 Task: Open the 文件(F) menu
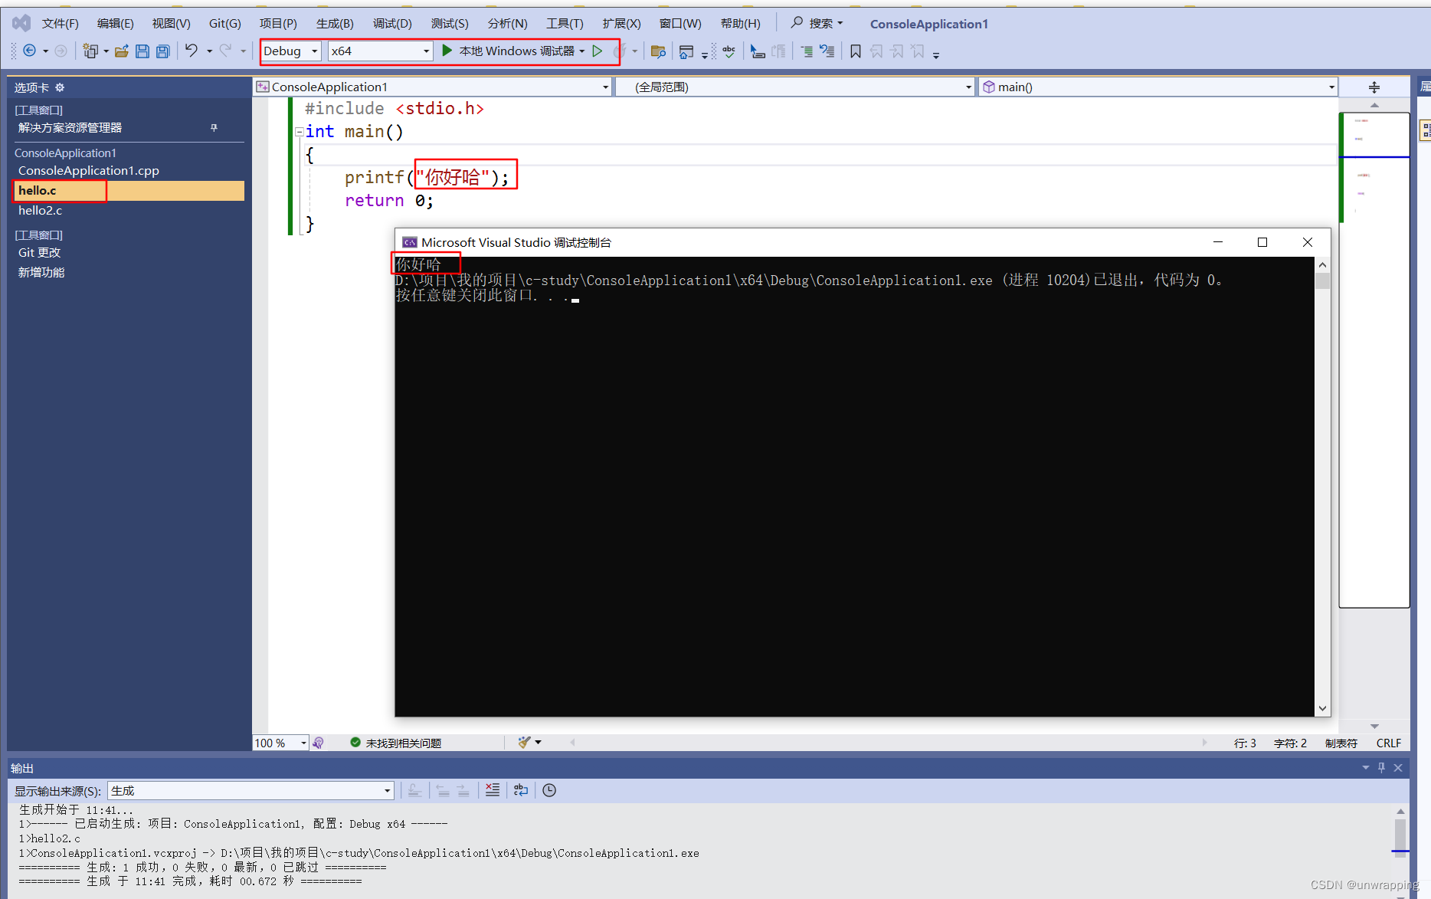tap(60, 24)
